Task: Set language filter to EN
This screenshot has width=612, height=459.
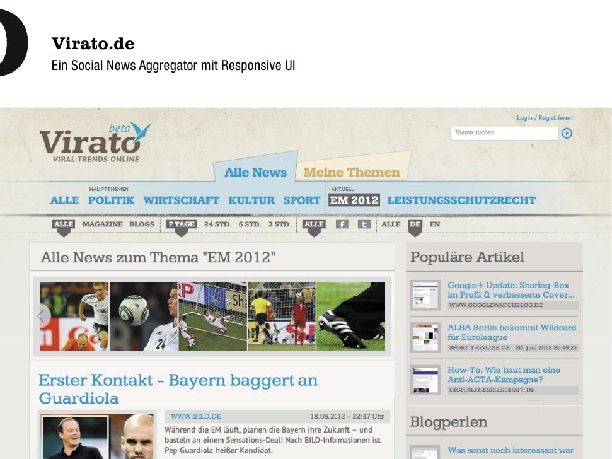Action: tap(435, 224)
